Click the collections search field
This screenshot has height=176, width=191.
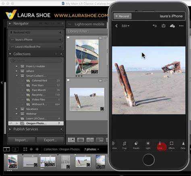point(36,60)
